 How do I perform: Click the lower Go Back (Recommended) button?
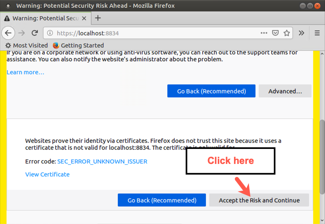click(x=162, y=200)
